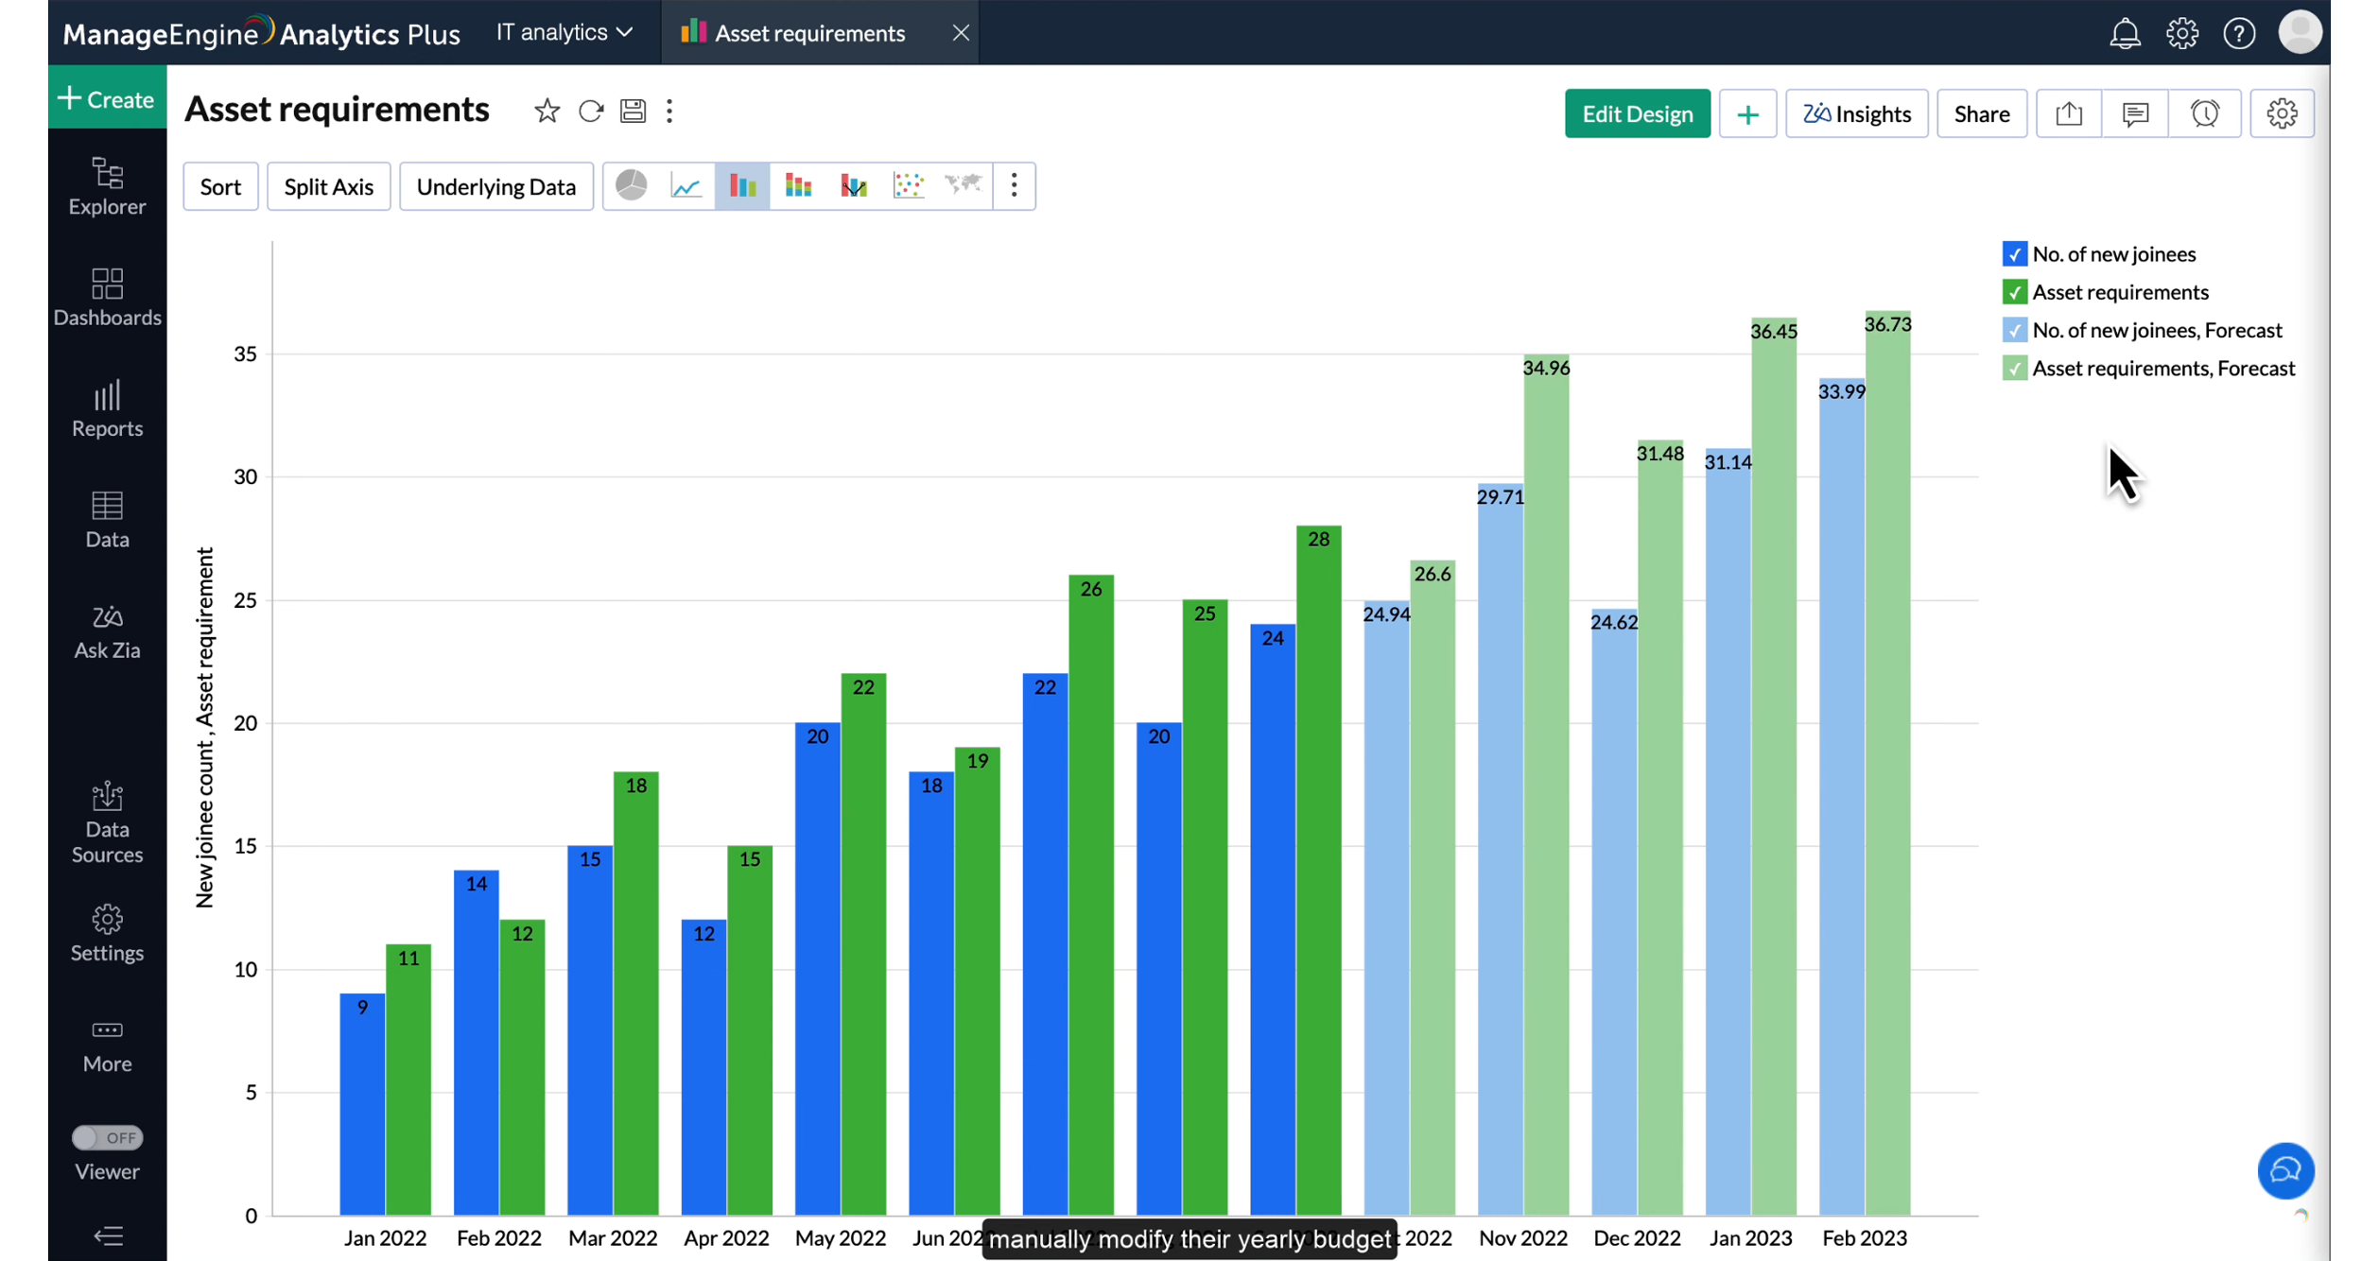Mark report as favorite with star
Image resolution: width=2379 pixels, height=1261 pixels.
[x=547, y=112]
